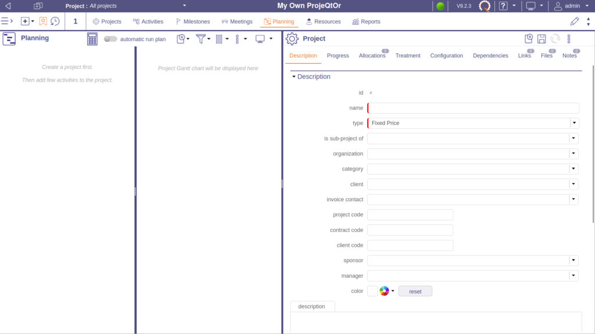
Task: Open the manager dropdown arrow
Action: [x=574, y=276]
